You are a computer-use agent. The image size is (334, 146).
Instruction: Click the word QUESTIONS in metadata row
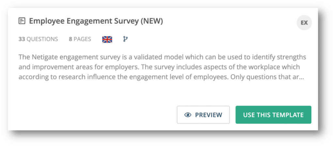(42, 39)
